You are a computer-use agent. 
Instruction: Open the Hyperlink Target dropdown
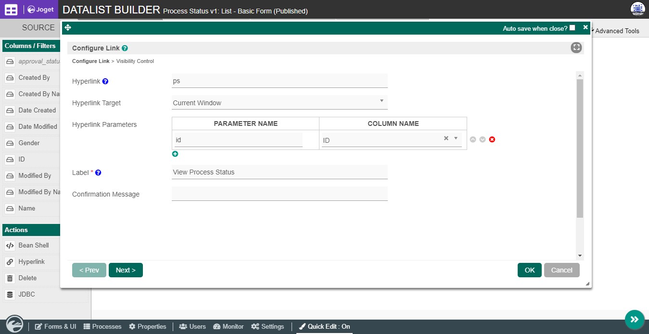[x=280, y=102]
